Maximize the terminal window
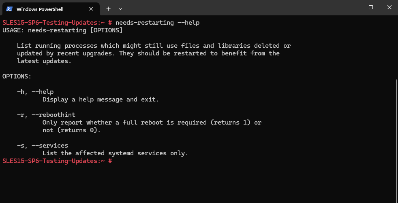398x203 pixels. coord(370,7)
